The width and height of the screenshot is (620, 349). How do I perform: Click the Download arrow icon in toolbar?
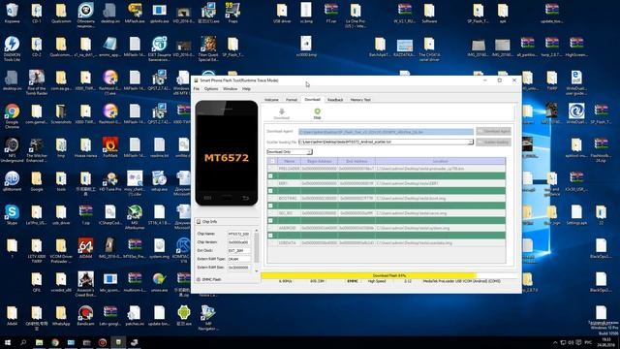pos(282,111)
